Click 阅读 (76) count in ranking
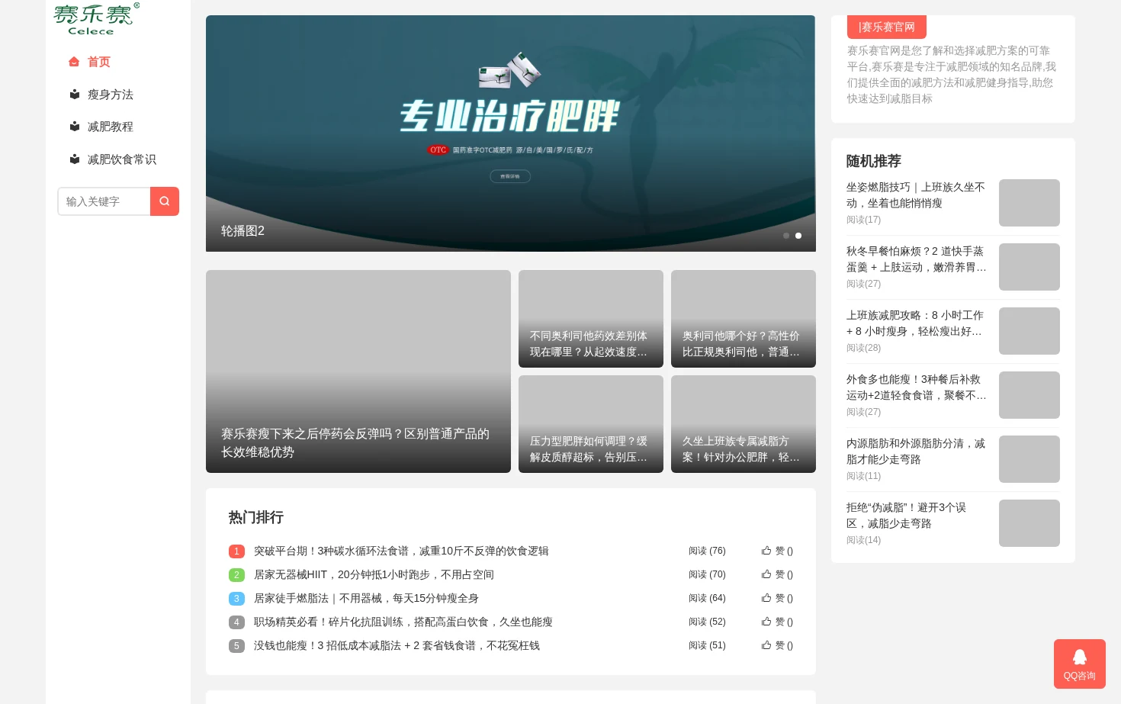The image size is (1121, 704). pos(707,551)
